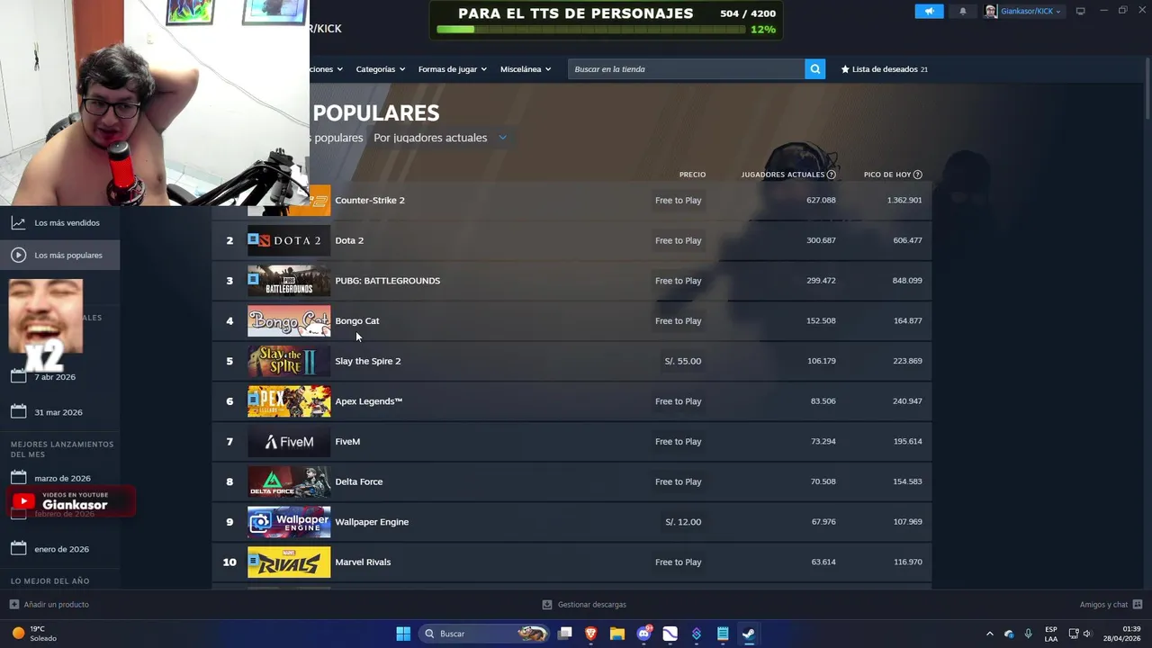Open the '31 mar 2026' weekly chart

point(58,412)
